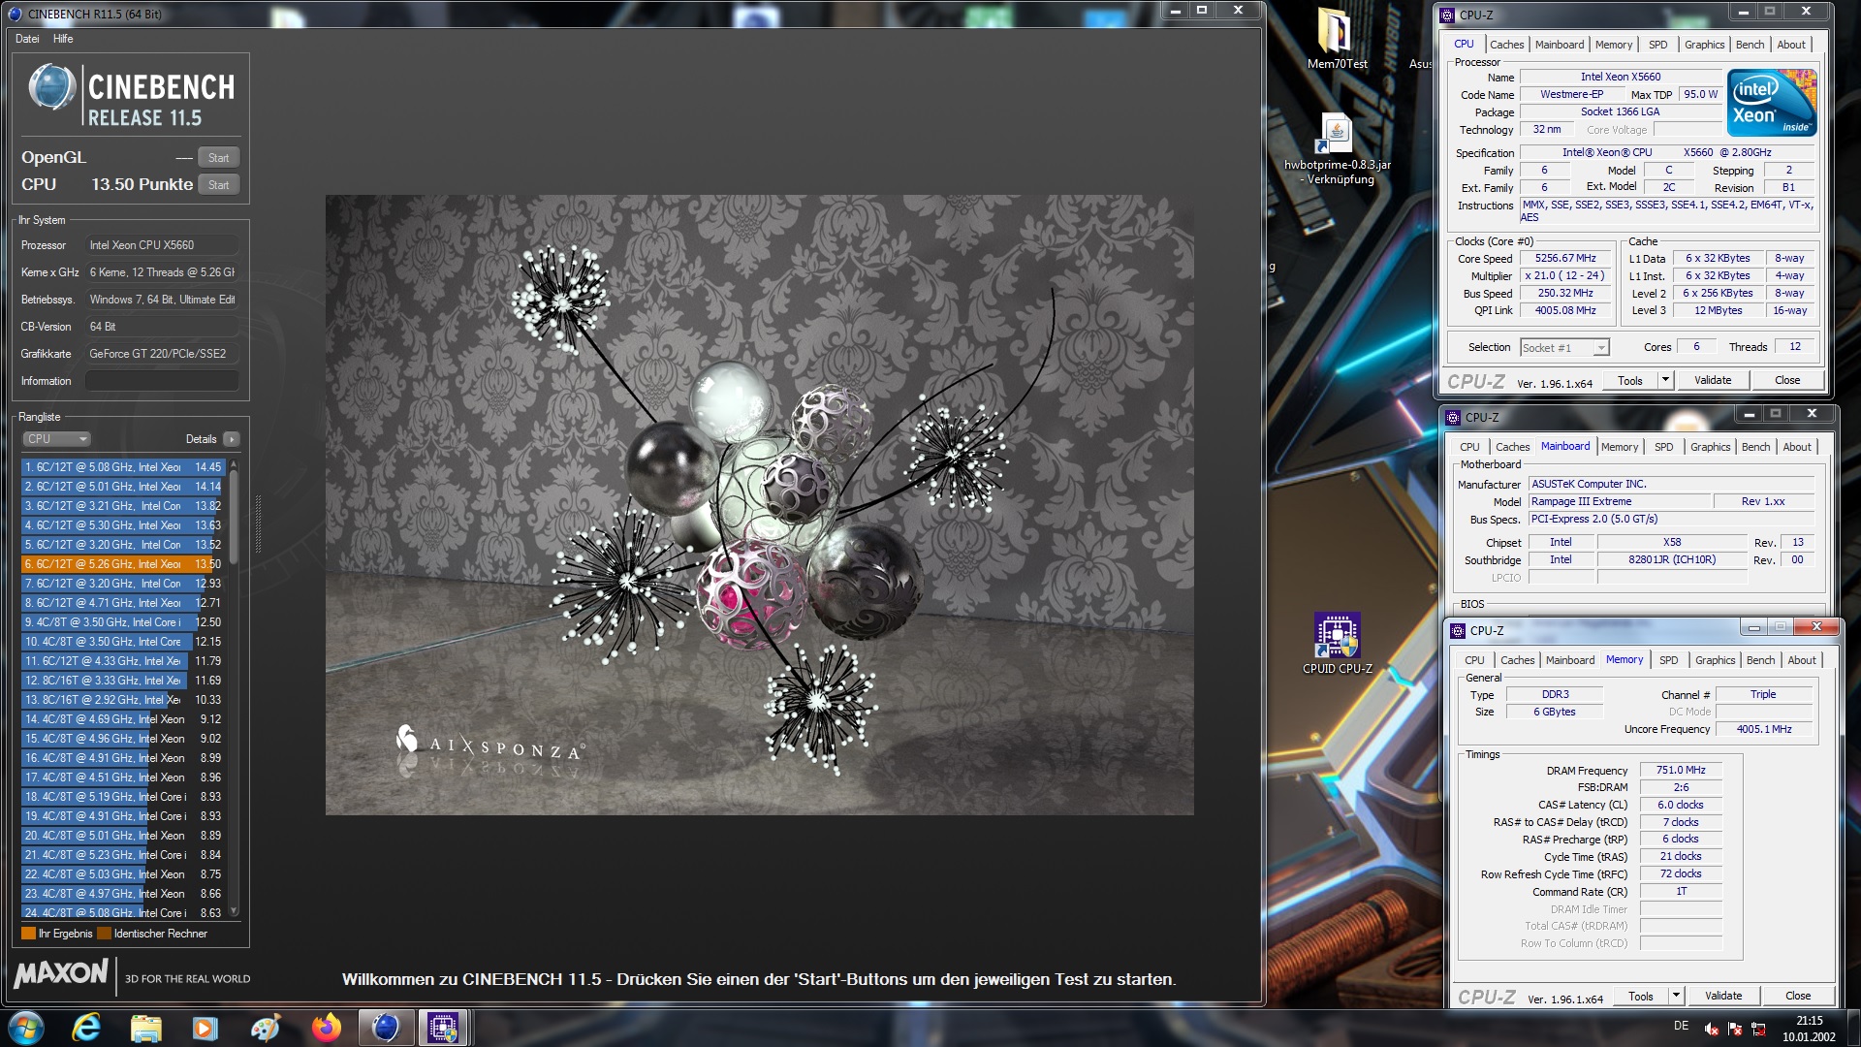Open the Hilfe menu

point(63,39)
